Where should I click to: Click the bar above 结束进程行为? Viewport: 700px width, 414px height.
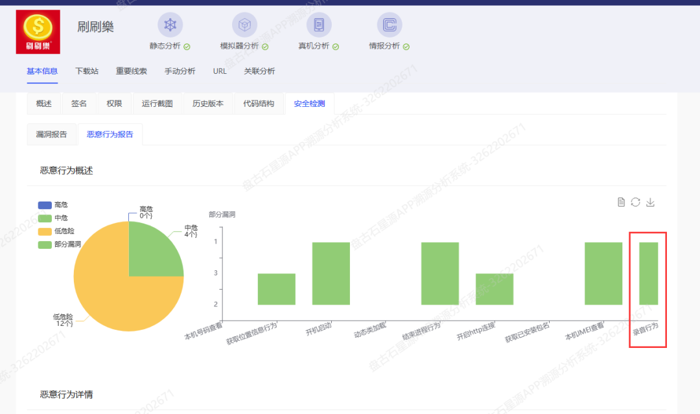439,273
